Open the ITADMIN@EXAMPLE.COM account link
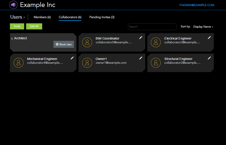The width and height of the screenshot is (226, 145). [197, 5]
